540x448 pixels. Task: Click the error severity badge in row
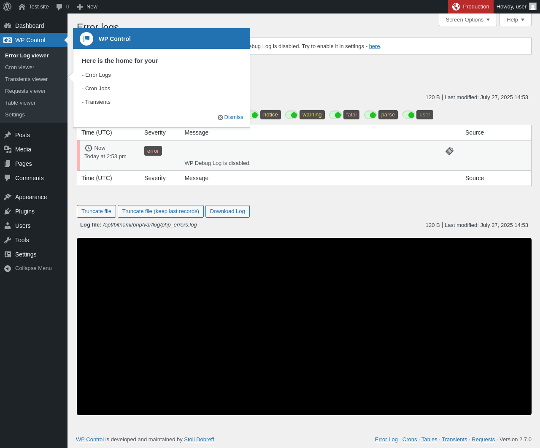[x=153, y=151]
